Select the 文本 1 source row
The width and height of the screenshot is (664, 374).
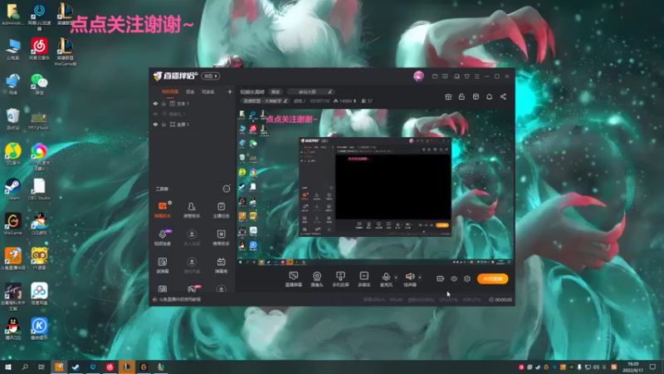point(193,103)
